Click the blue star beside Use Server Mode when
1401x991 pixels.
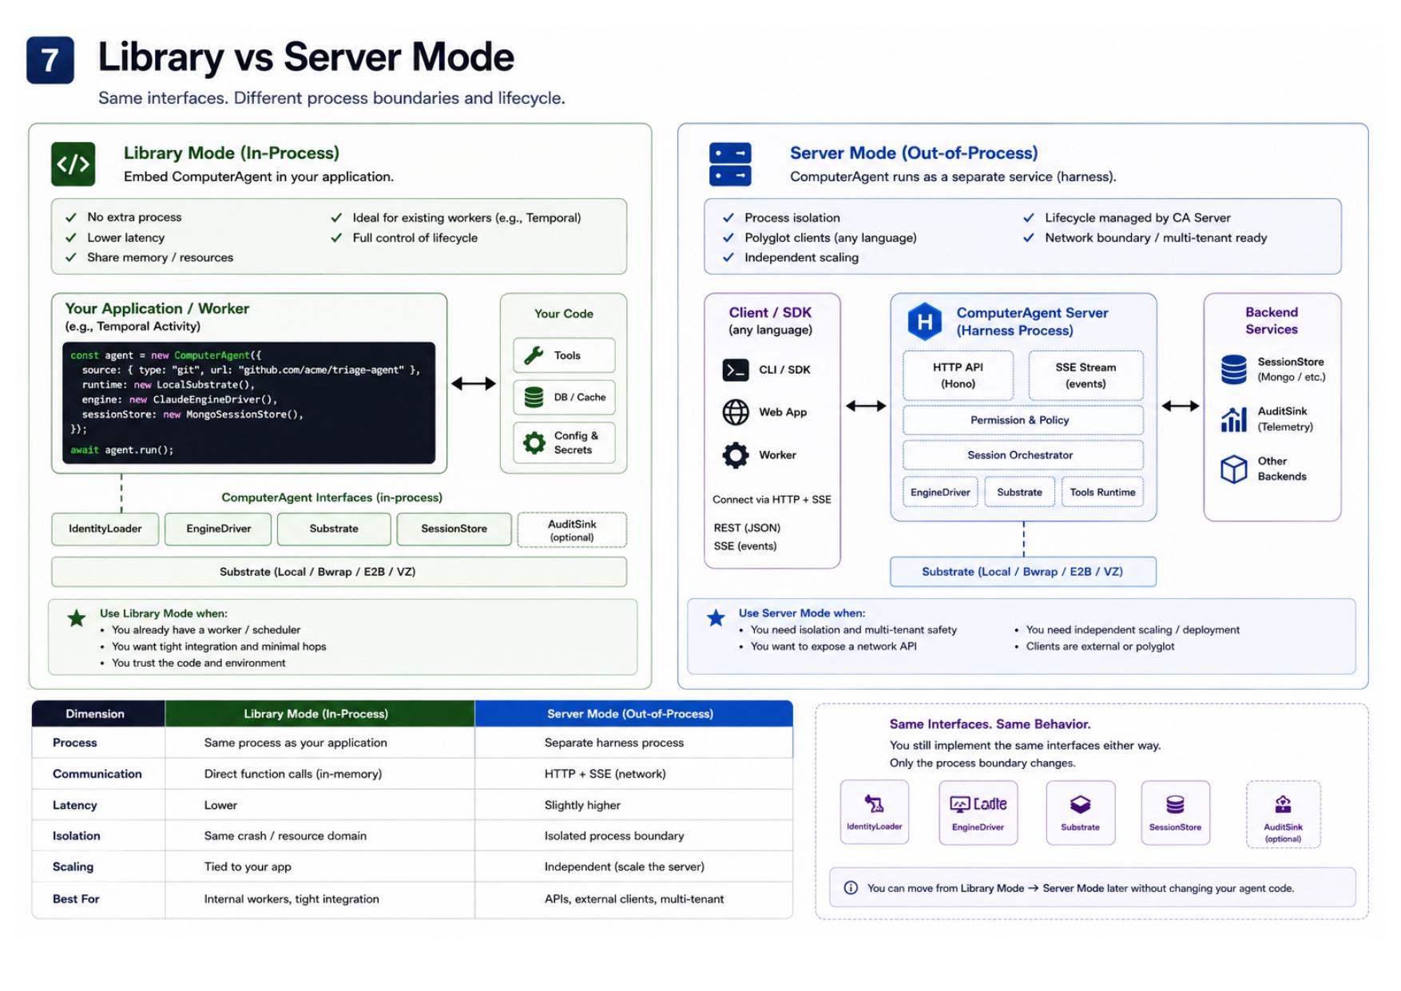(716, 617)
